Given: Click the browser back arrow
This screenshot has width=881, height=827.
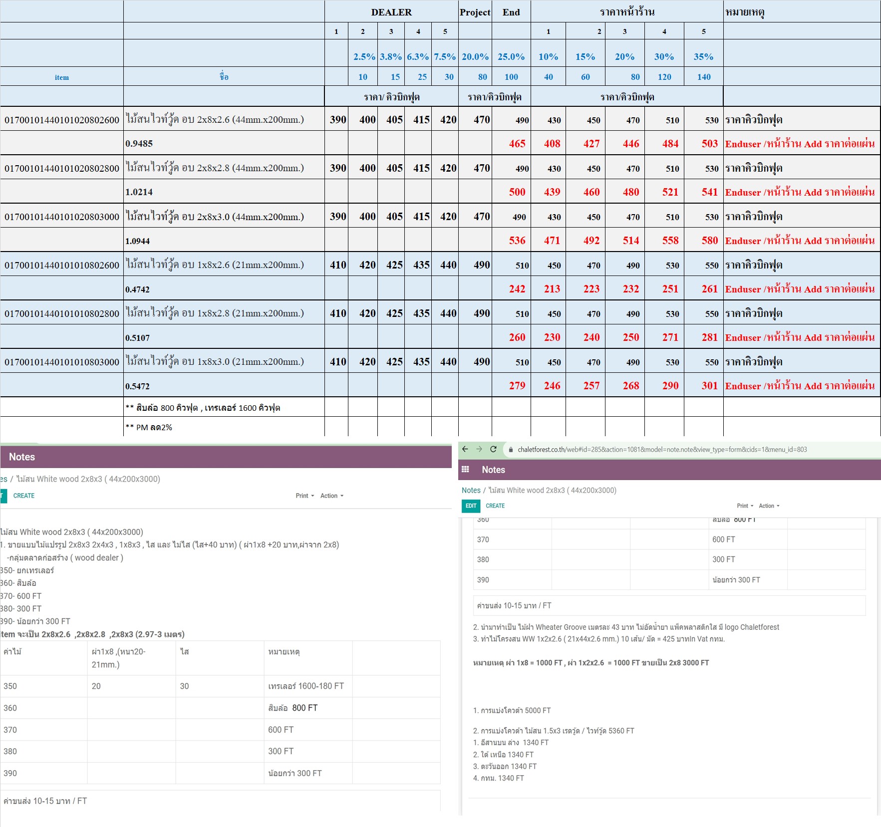Looking at the screenshot, I should [465, 449].
